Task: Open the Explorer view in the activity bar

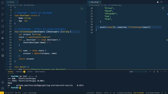Action: [3, 3]
